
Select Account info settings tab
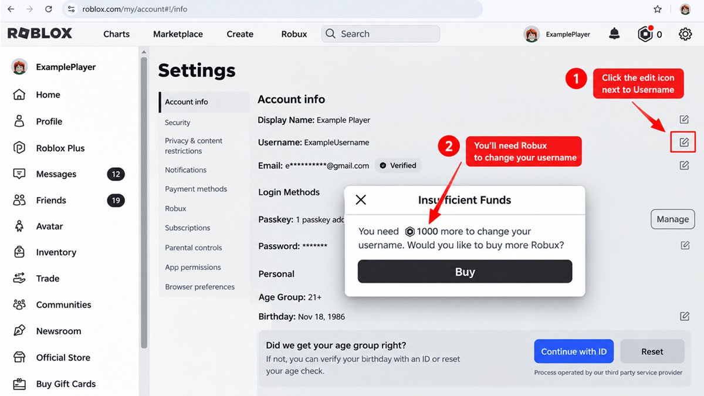click(204, 101)
